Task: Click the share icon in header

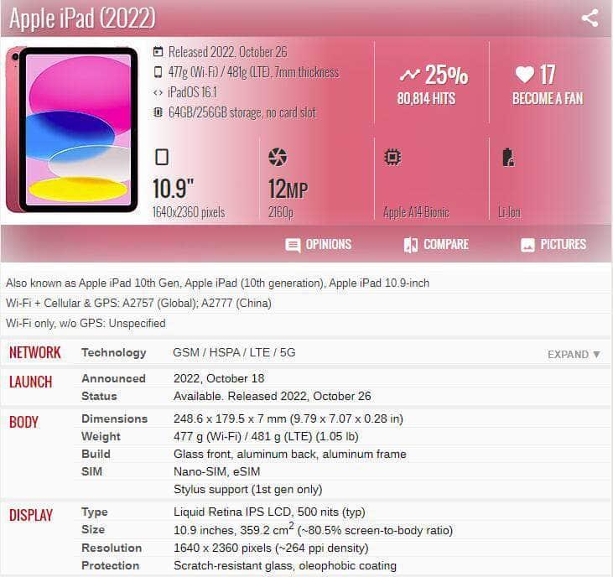Action: 590,18
